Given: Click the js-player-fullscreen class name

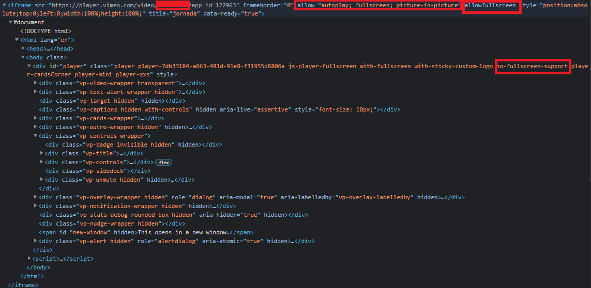Looking at the screenshot, I should pyautogui.click(x=322, y=66).
